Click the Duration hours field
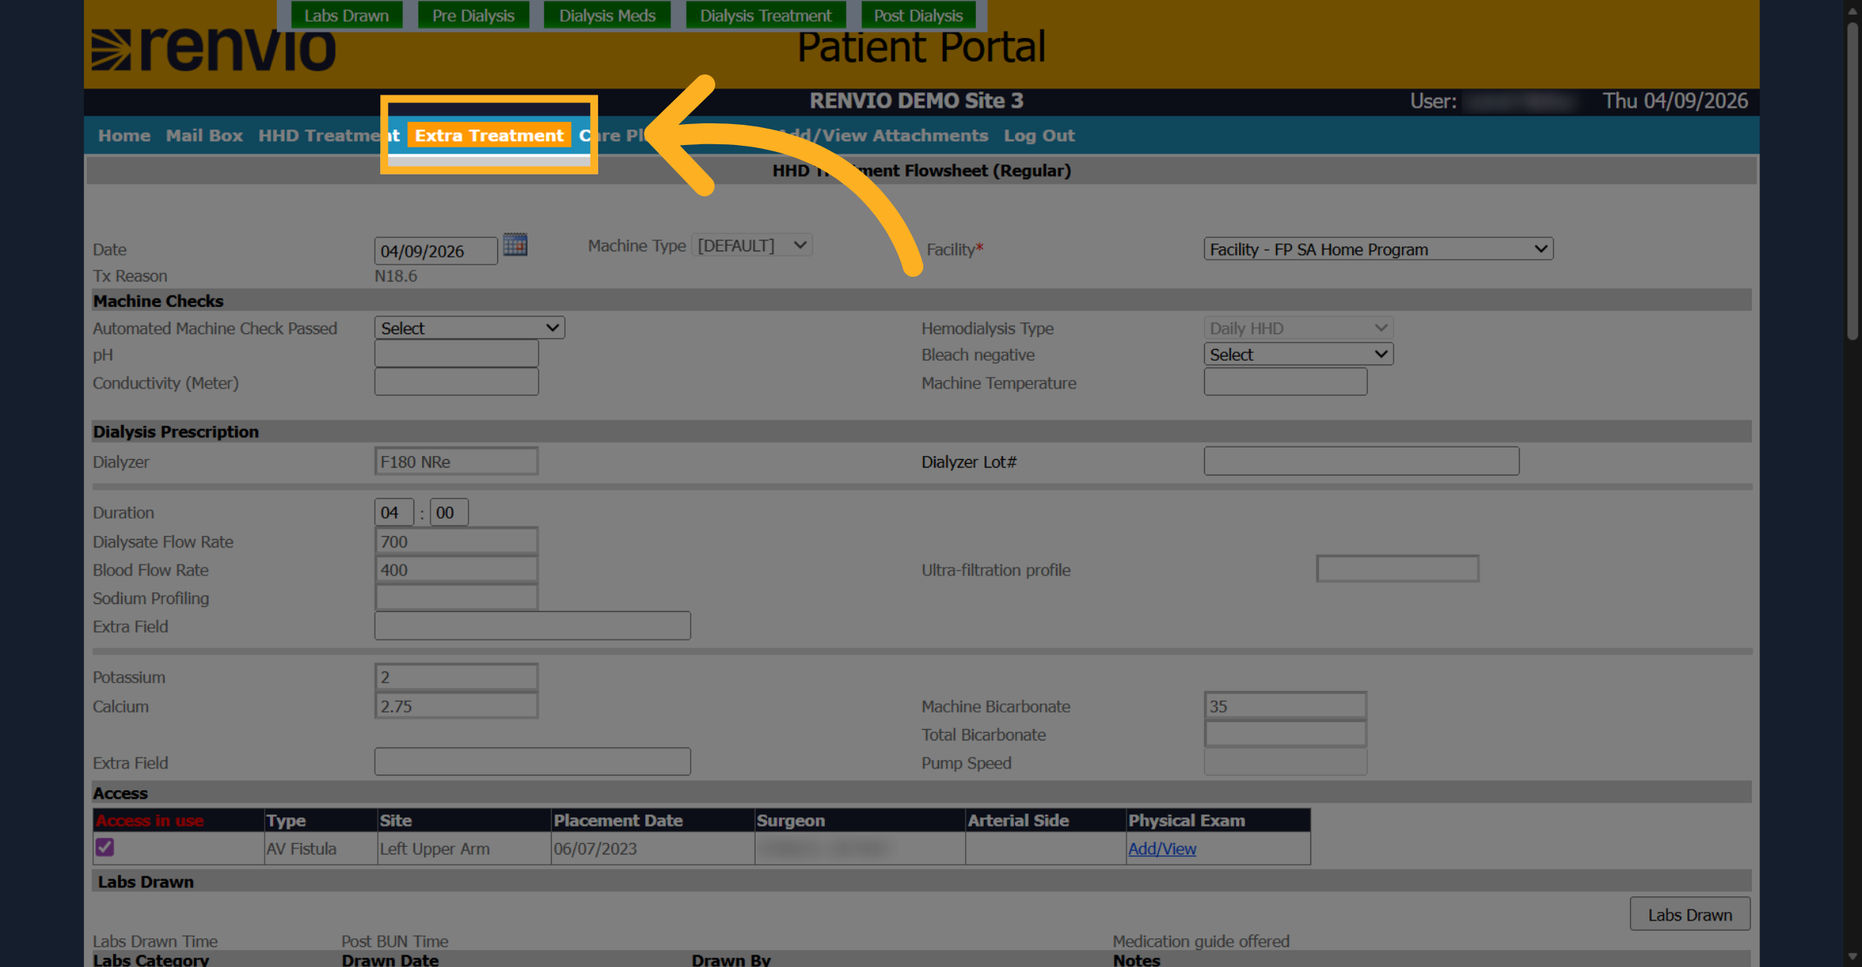1862x967 pixels. pos(394,513)
